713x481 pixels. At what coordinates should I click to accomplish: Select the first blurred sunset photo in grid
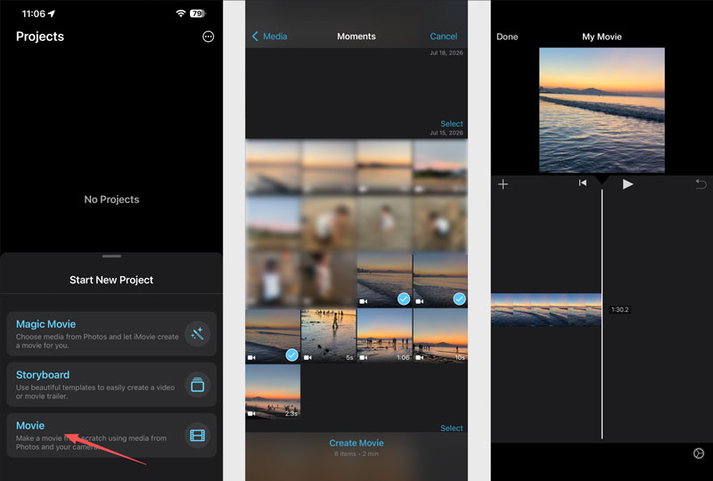273,167
